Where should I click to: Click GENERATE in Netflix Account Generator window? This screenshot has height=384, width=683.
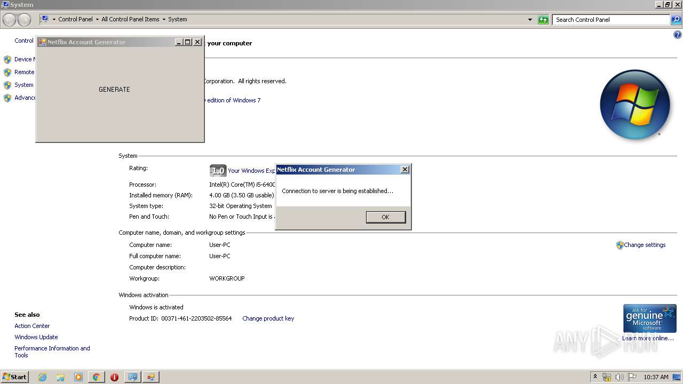114,90
